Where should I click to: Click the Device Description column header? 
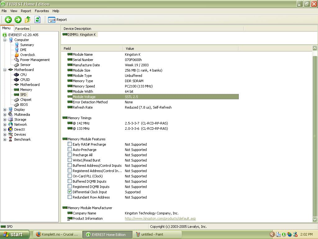point(152,29)
